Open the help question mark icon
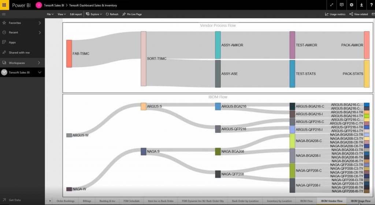 coord(371,5)
